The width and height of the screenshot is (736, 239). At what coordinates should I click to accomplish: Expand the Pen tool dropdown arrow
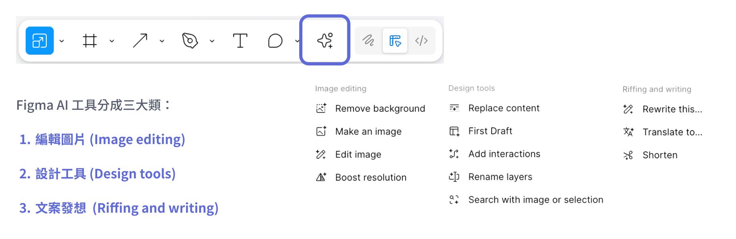212,41
